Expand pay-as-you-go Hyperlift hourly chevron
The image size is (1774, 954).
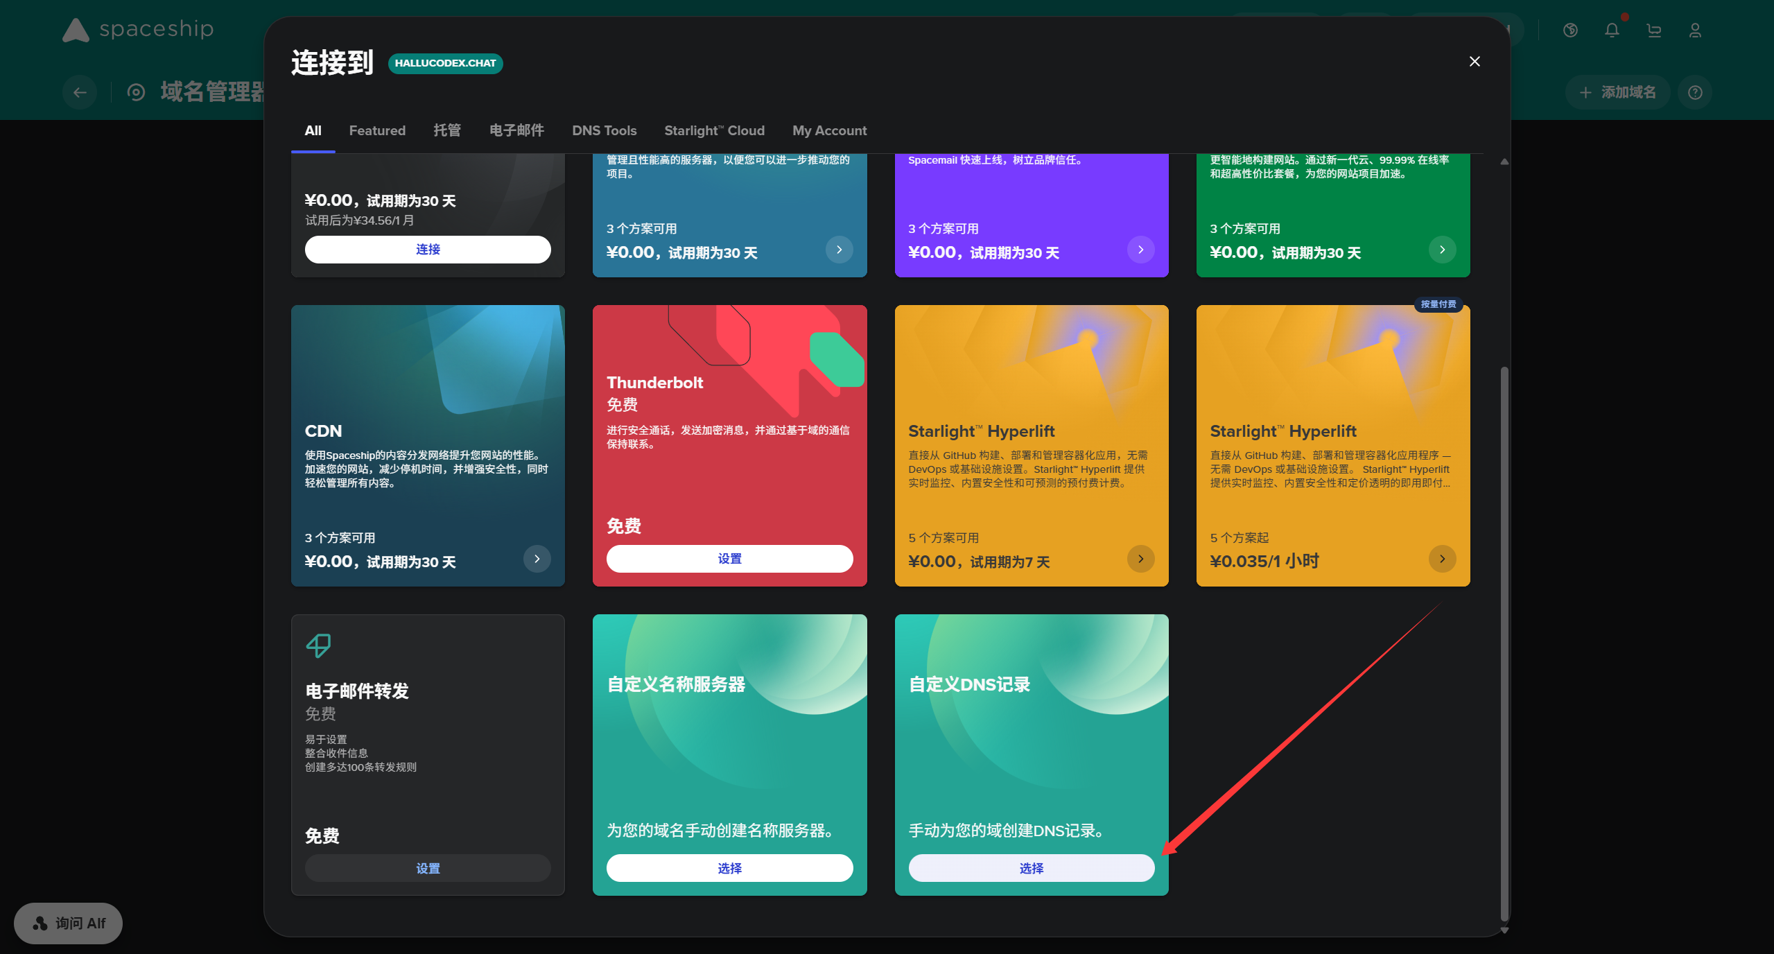[x=1442, y=559]
